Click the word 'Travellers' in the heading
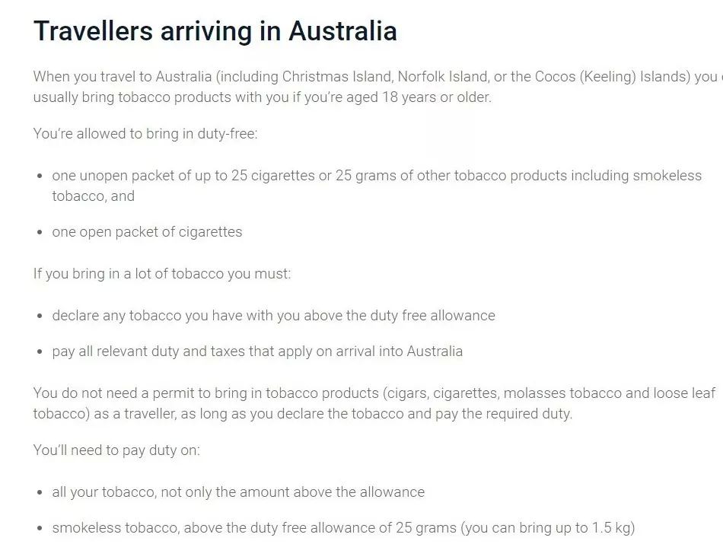 tap(93, 31)
